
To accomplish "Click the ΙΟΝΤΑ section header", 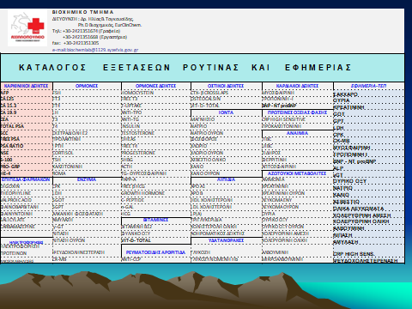I will 226,112.
